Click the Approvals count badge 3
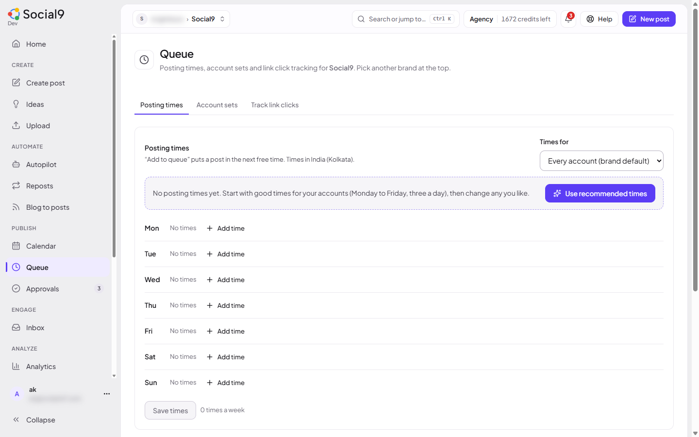The height and width of the screenshot is (437, 699). coord(99,288)
